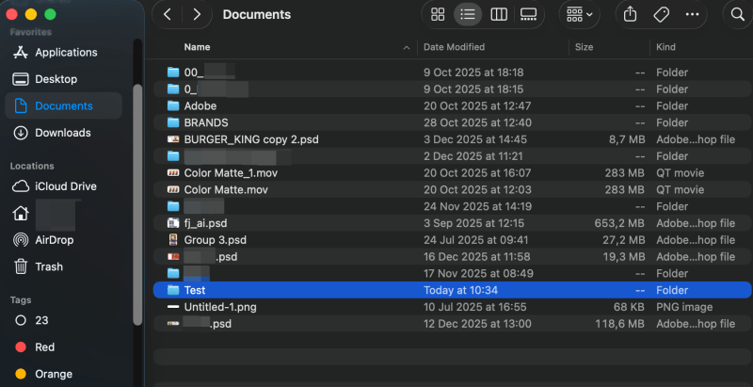Sort by the Size column header
The height and width of the screenshot is (387, 753).
[584, 47]
